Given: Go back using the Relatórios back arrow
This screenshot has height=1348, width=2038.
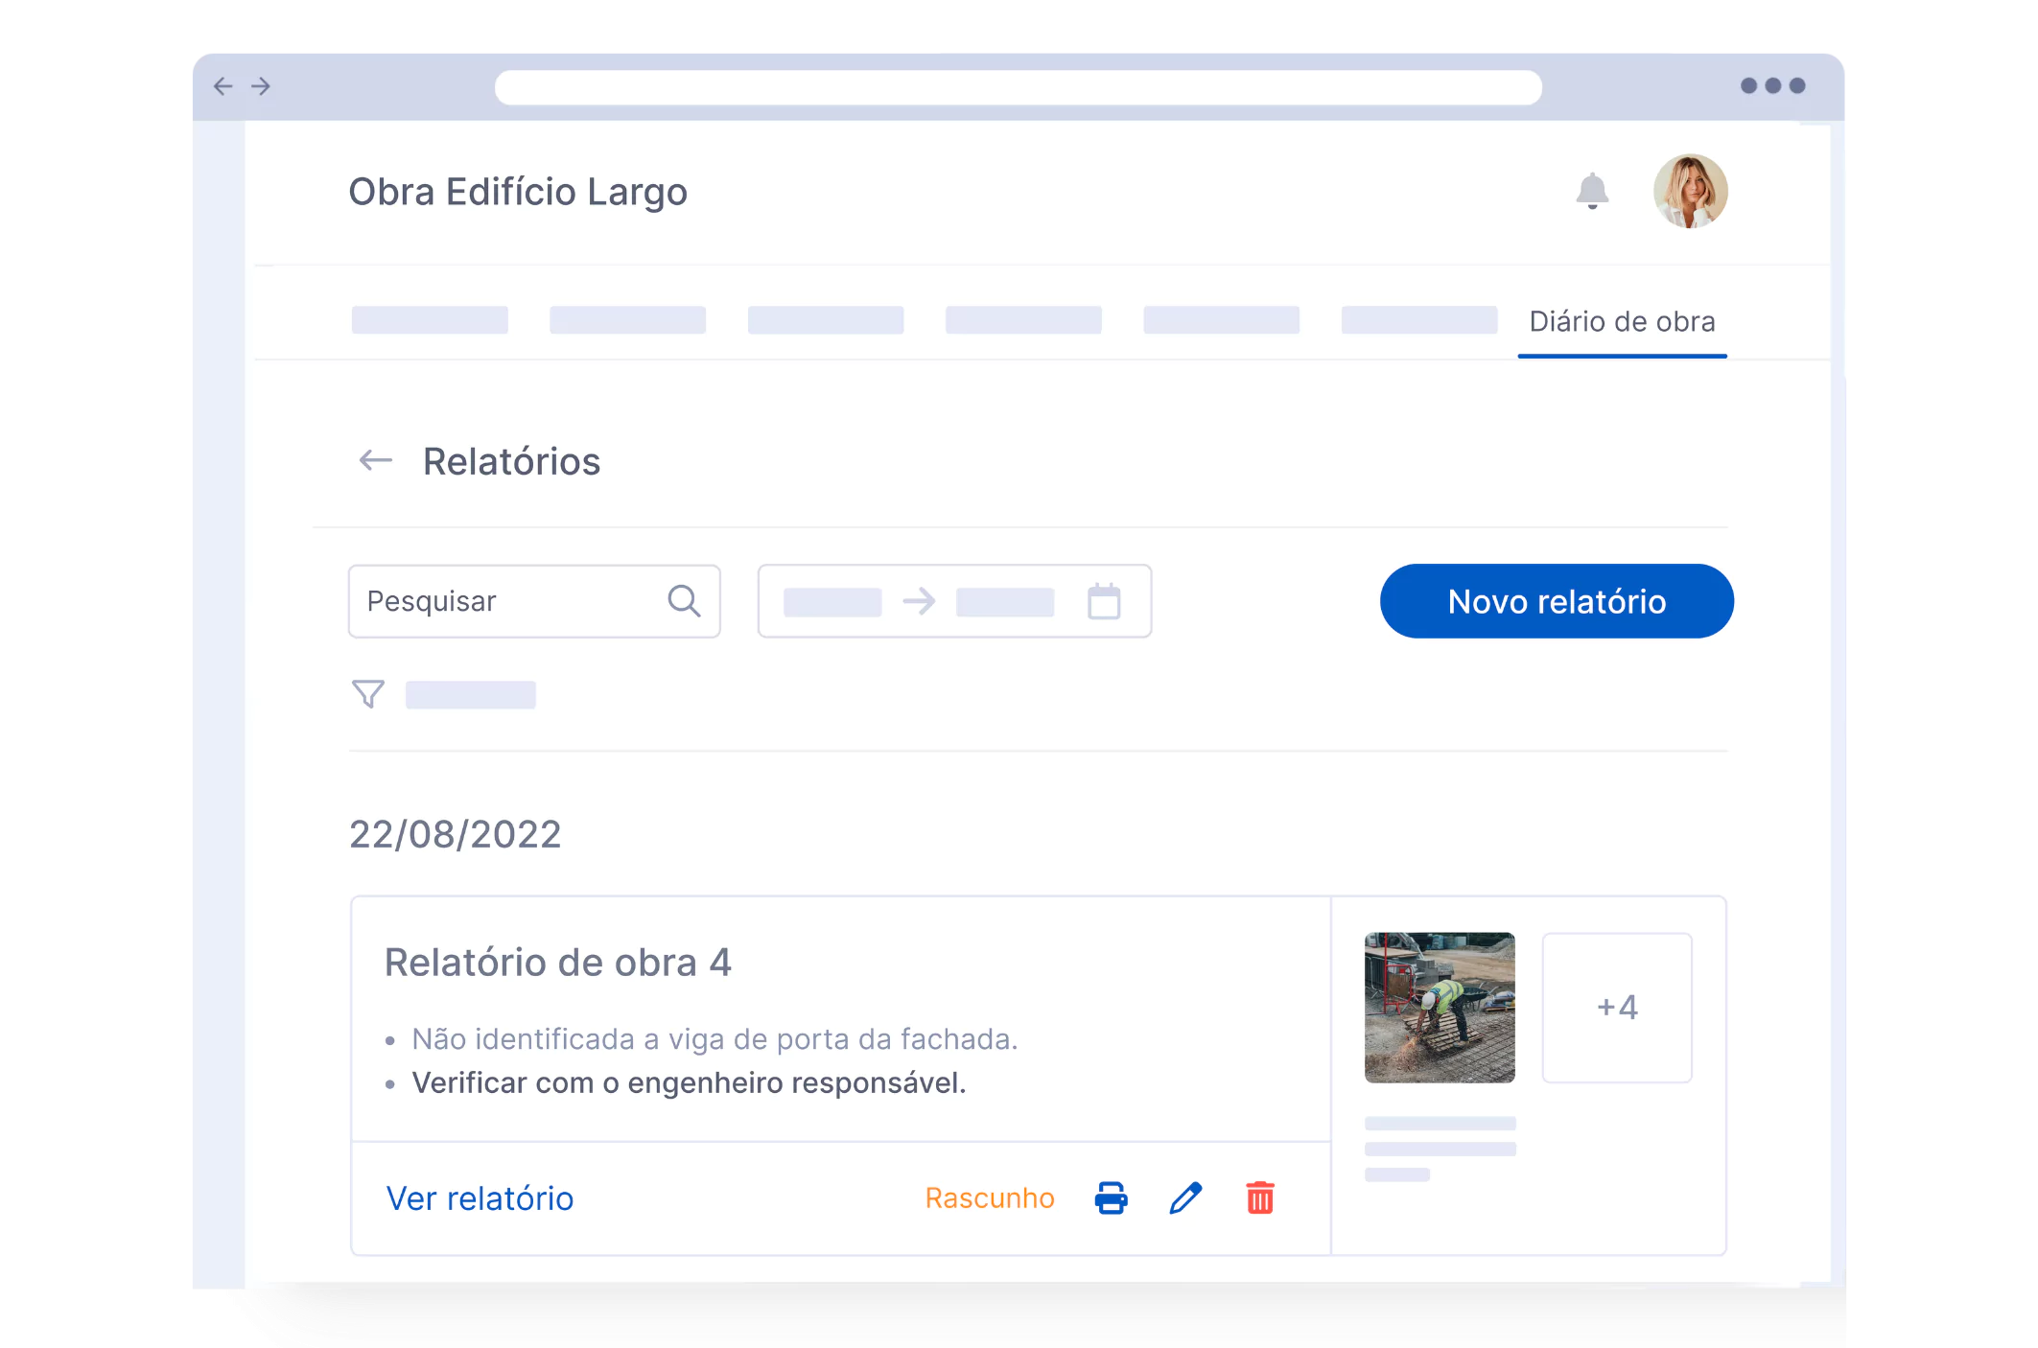Looking at the screenshot, I should 376,461.
